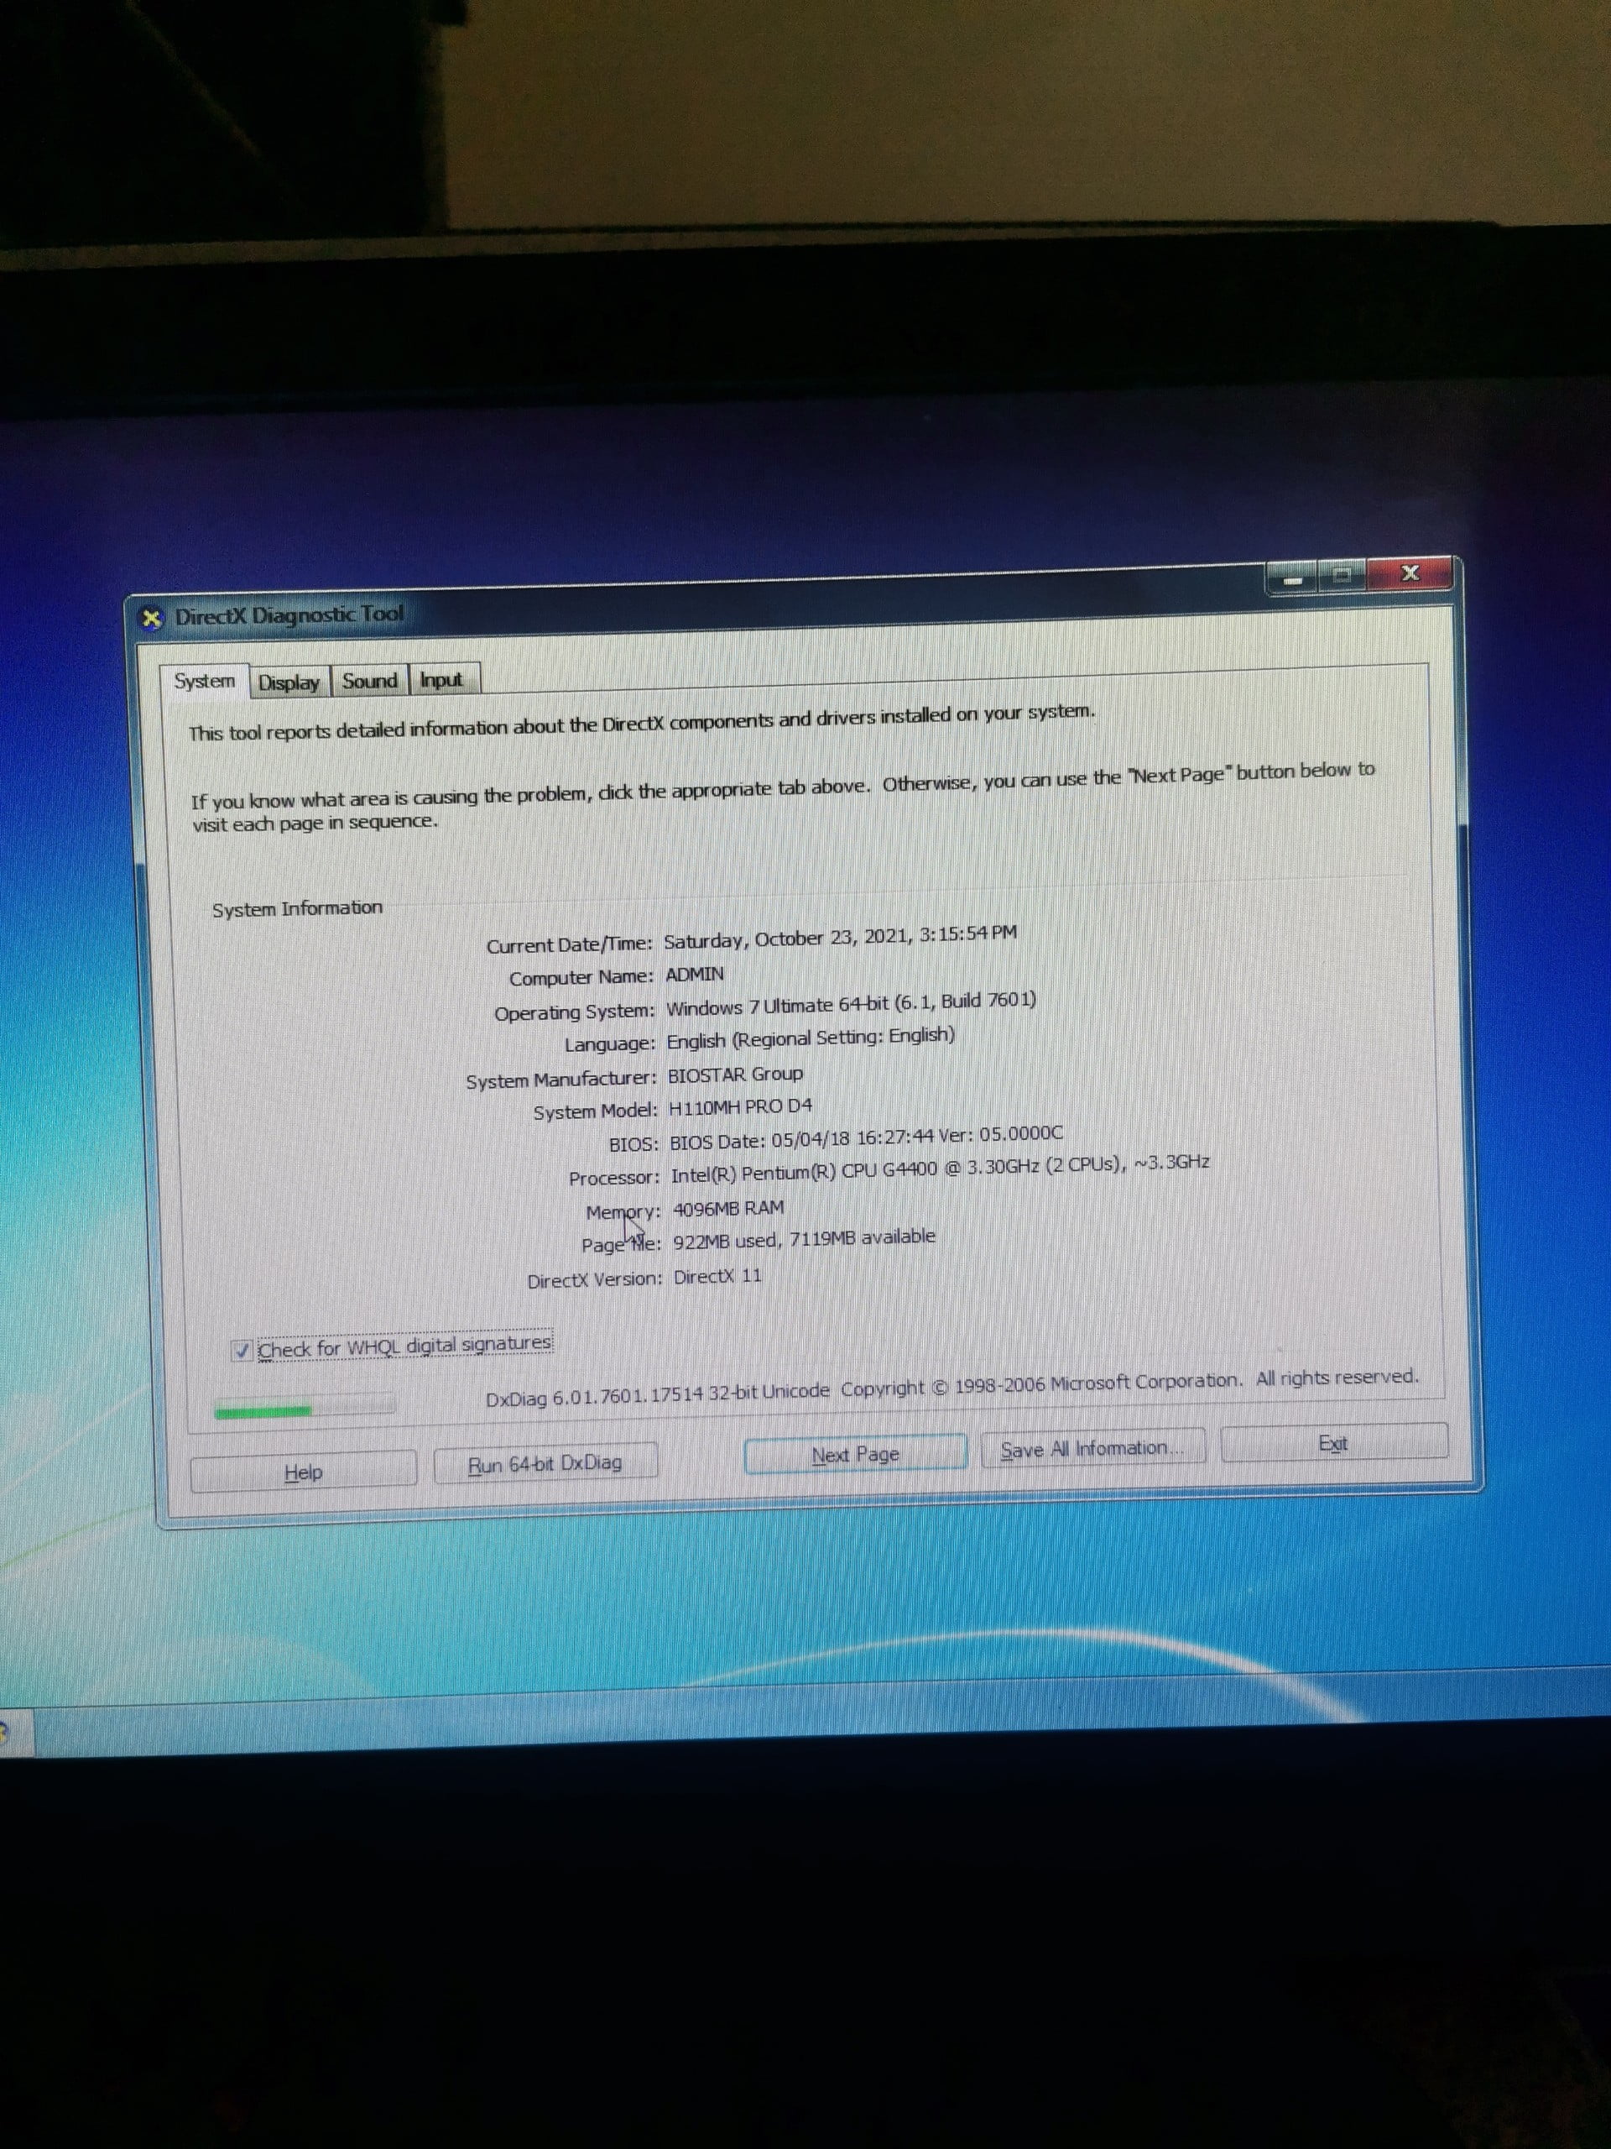Click the DxDiag 6.01.7601.17514 version text
This screenshot has width=1611, height=2149.
pyautogui.click(x=658, y=1394)
